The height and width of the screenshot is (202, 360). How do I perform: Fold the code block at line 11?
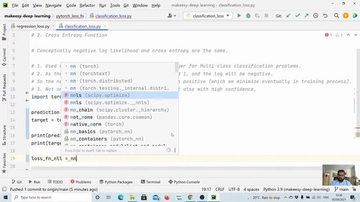coord(27,93)
